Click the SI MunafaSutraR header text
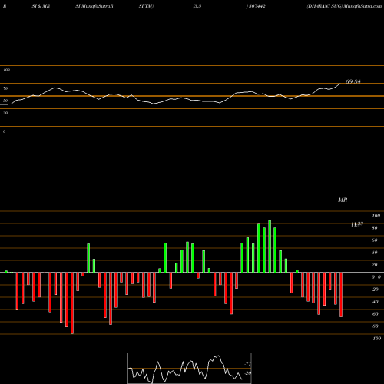Screen dimensions: 384x384 [94, 6]
